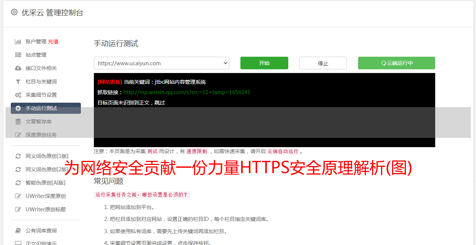The height and width of the screenshot is (245, 476).
Task: Click the 云端运行中 button
Action: (397, 63)
